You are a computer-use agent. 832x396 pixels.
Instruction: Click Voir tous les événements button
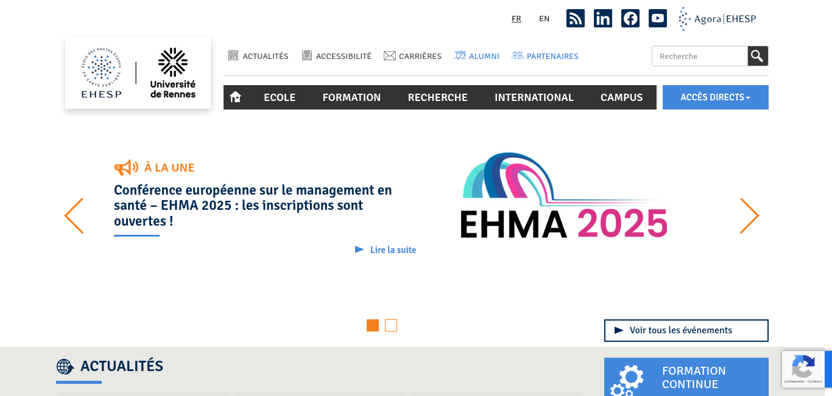(x=686, y=330)
